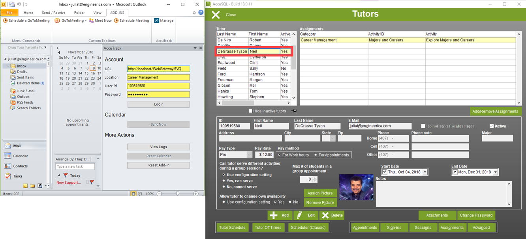The height and width of the screenshot is (239, 526).
Task: Click the flag on New Support task
Action: [92, 182]
